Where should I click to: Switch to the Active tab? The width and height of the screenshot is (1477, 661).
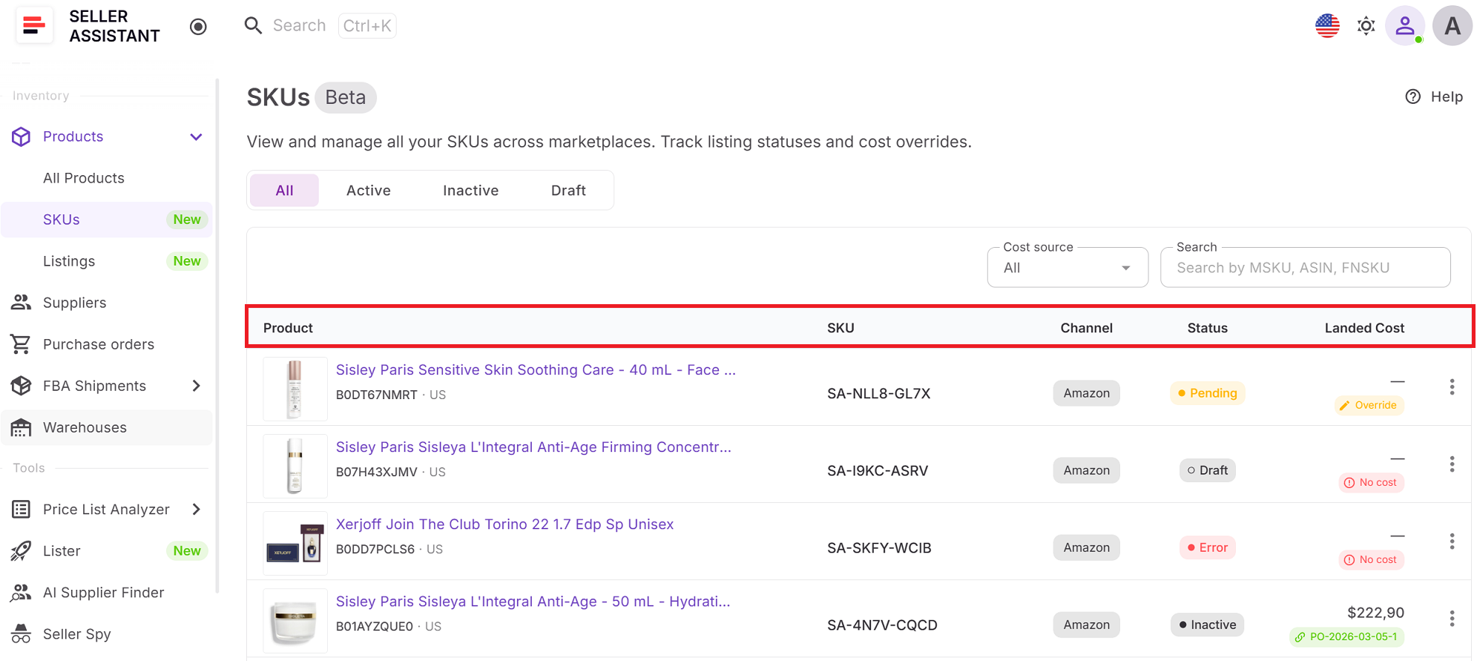coord(369,191)
